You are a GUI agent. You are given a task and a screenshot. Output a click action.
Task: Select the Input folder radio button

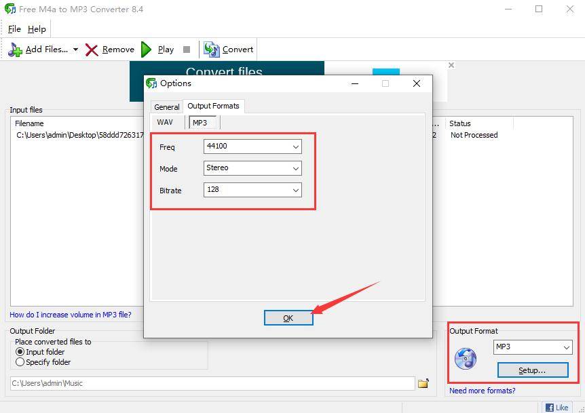(x=20, y=352)
